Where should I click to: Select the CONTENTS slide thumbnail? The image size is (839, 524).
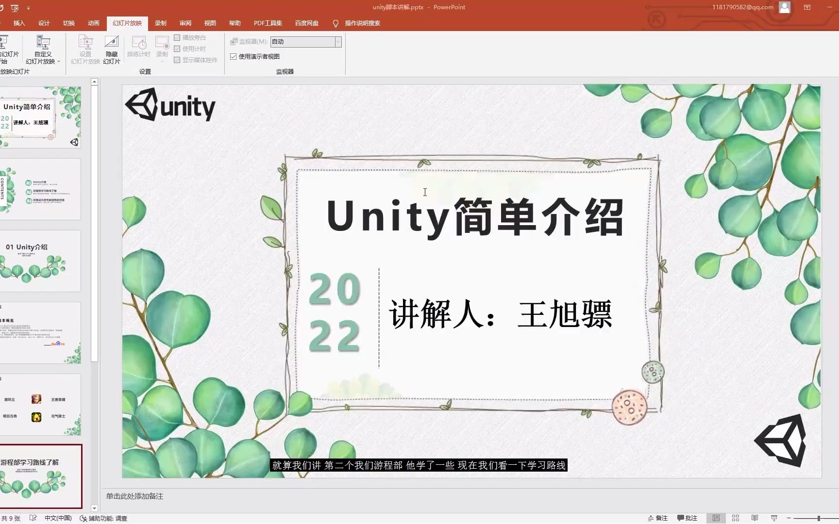coord(40,189)
